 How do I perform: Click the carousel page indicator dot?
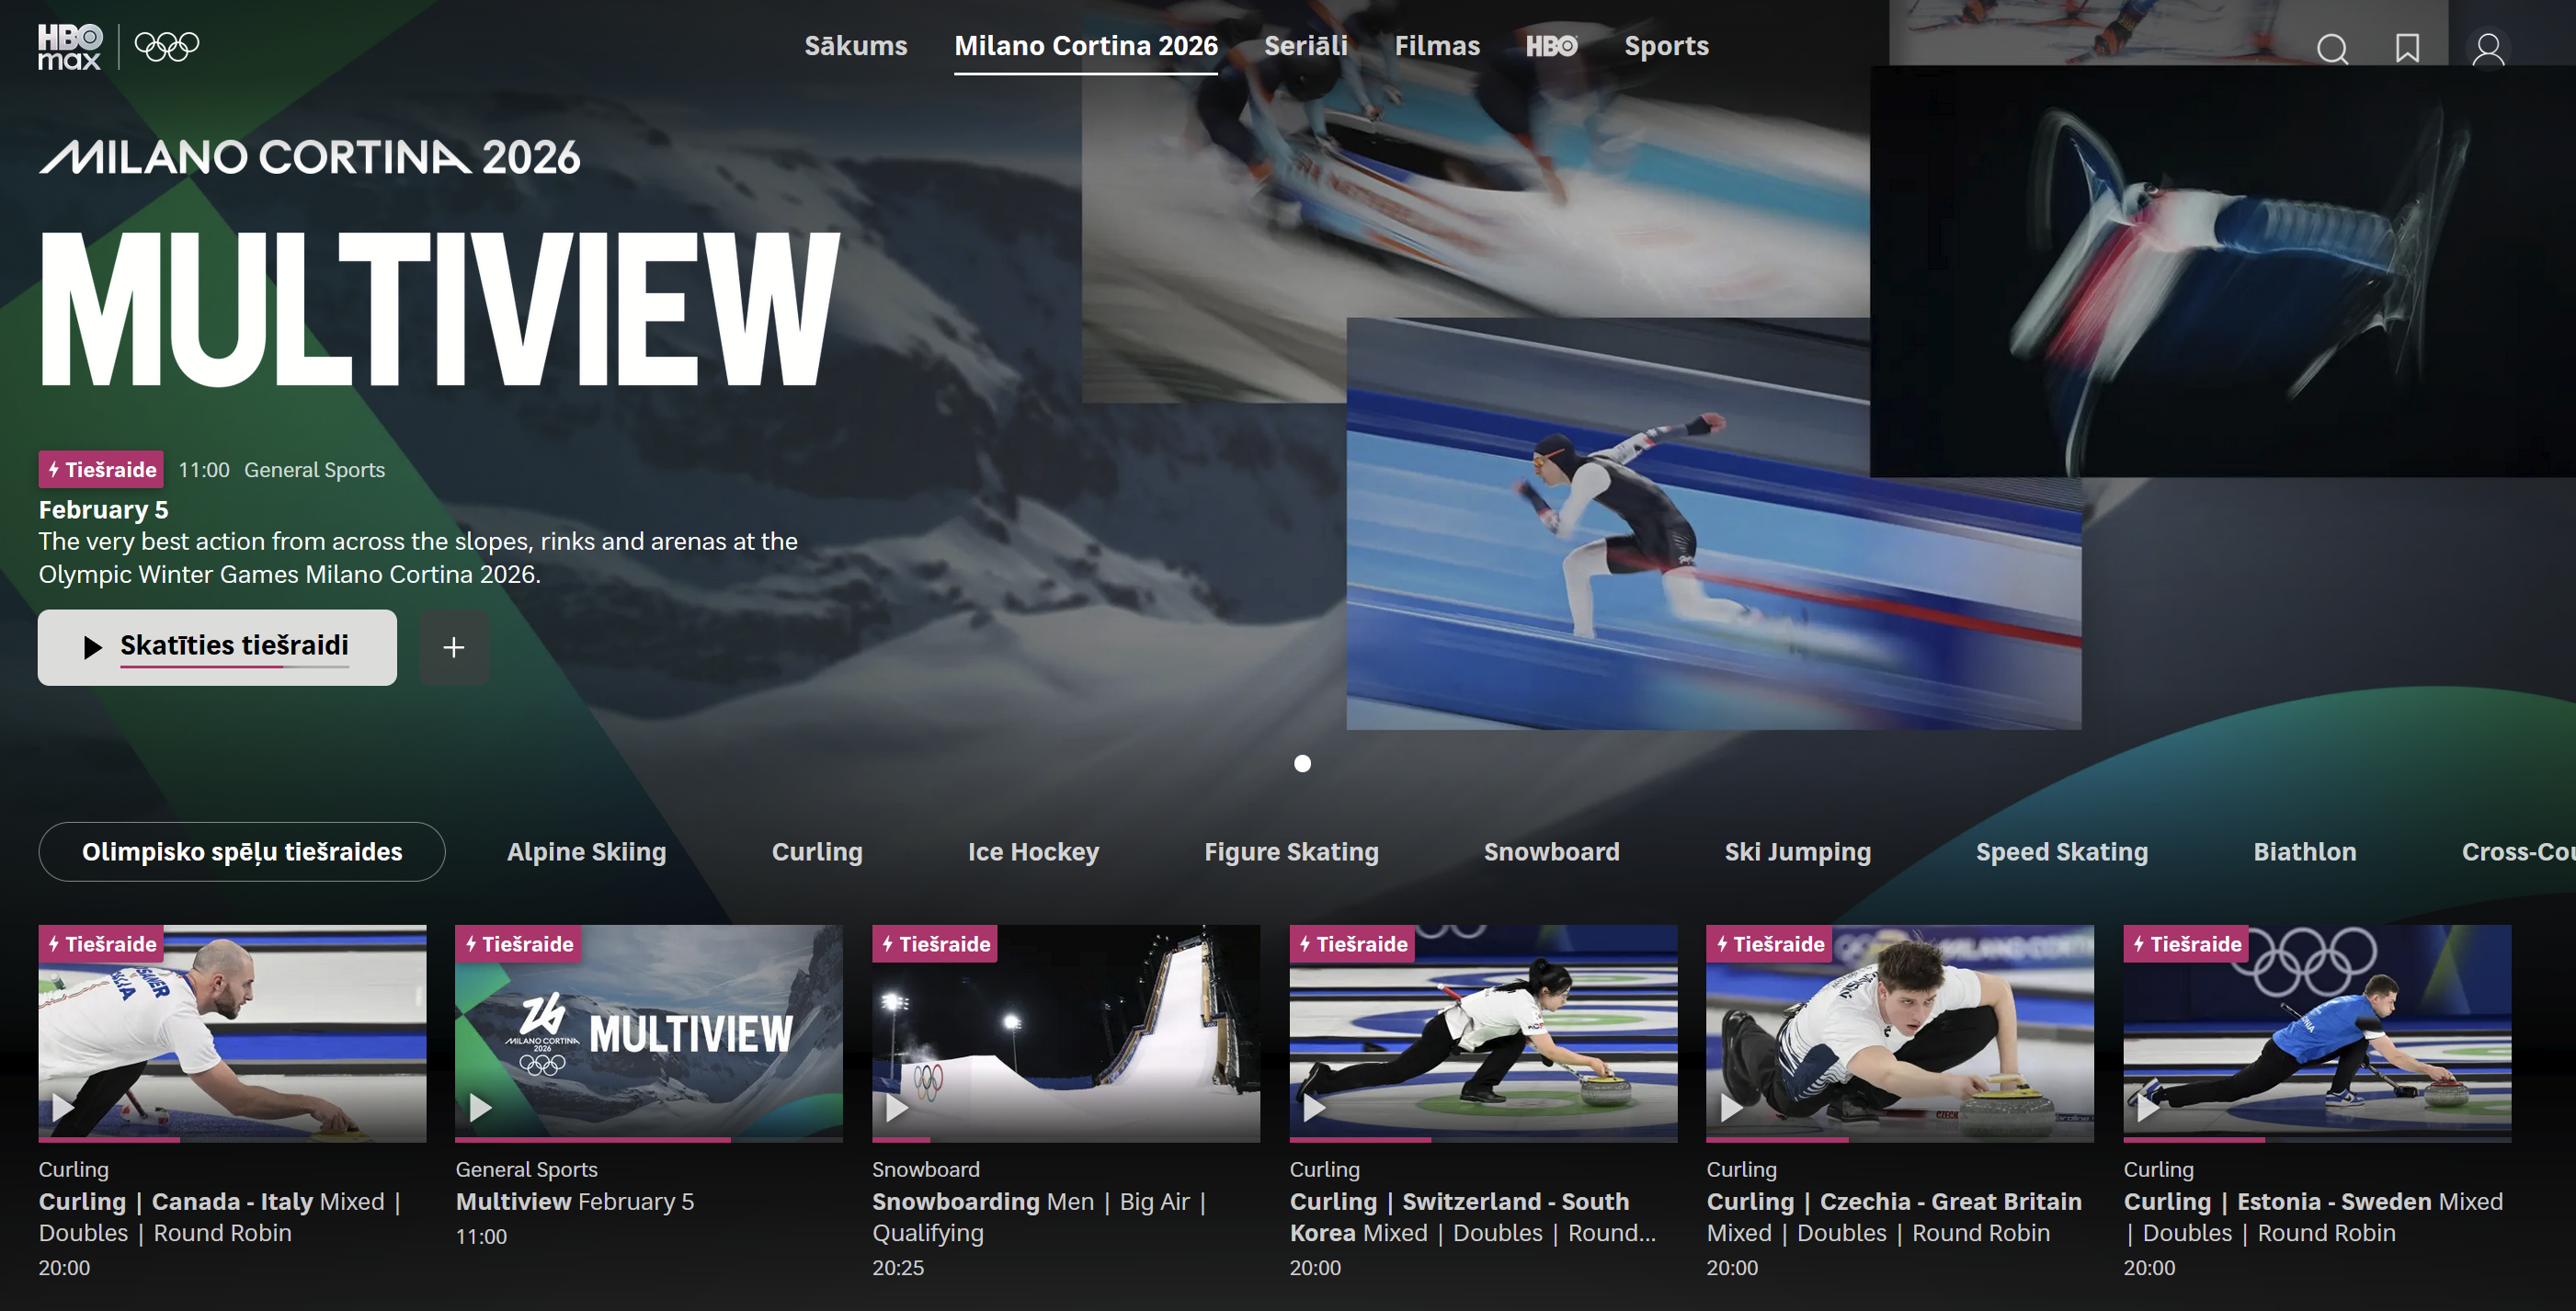[x=1302, y=764]
